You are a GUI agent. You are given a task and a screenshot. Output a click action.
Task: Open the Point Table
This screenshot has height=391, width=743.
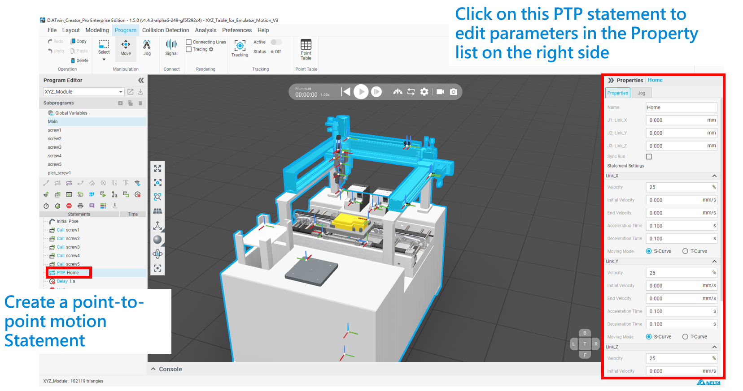pos(306,49)
